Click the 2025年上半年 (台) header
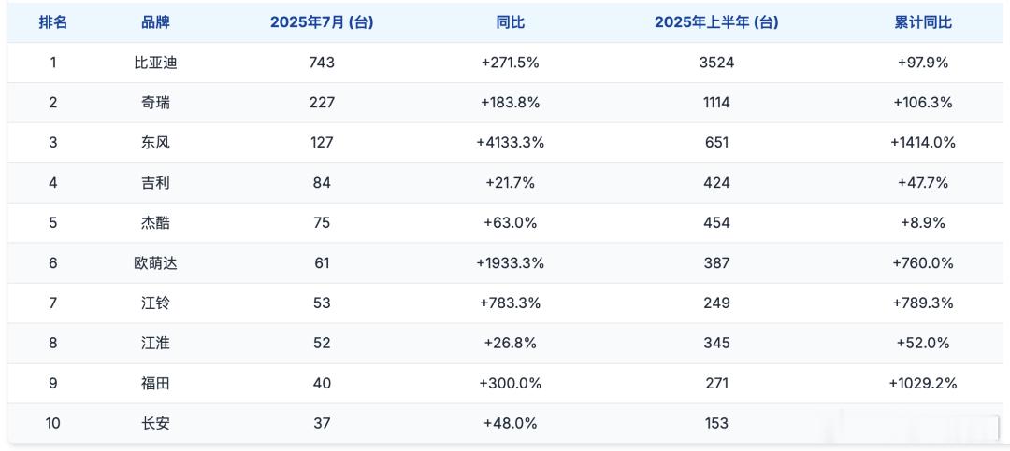Viewport: 1010px width, 451px height. (x=717, y=22)
